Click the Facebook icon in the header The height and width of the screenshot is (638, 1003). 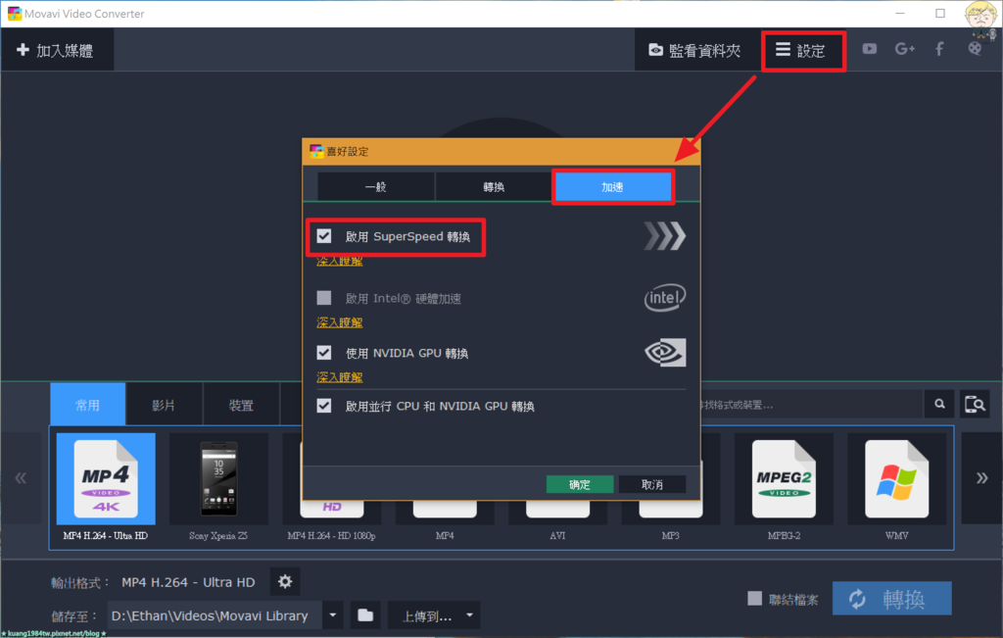pyautogui.click(x=939, y=49)
